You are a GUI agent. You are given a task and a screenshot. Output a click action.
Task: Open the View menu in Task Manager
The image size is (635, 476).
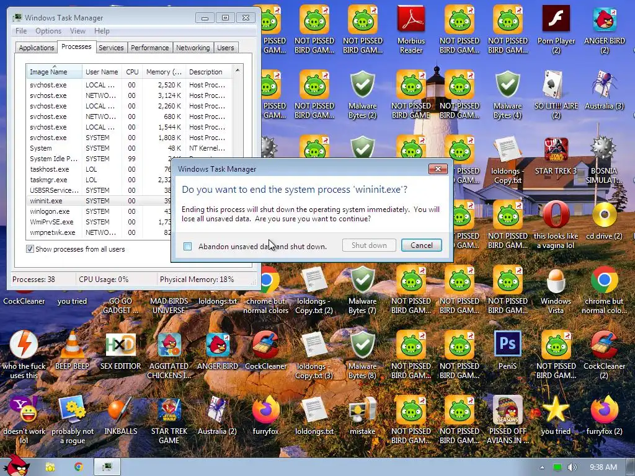point(78,31)
